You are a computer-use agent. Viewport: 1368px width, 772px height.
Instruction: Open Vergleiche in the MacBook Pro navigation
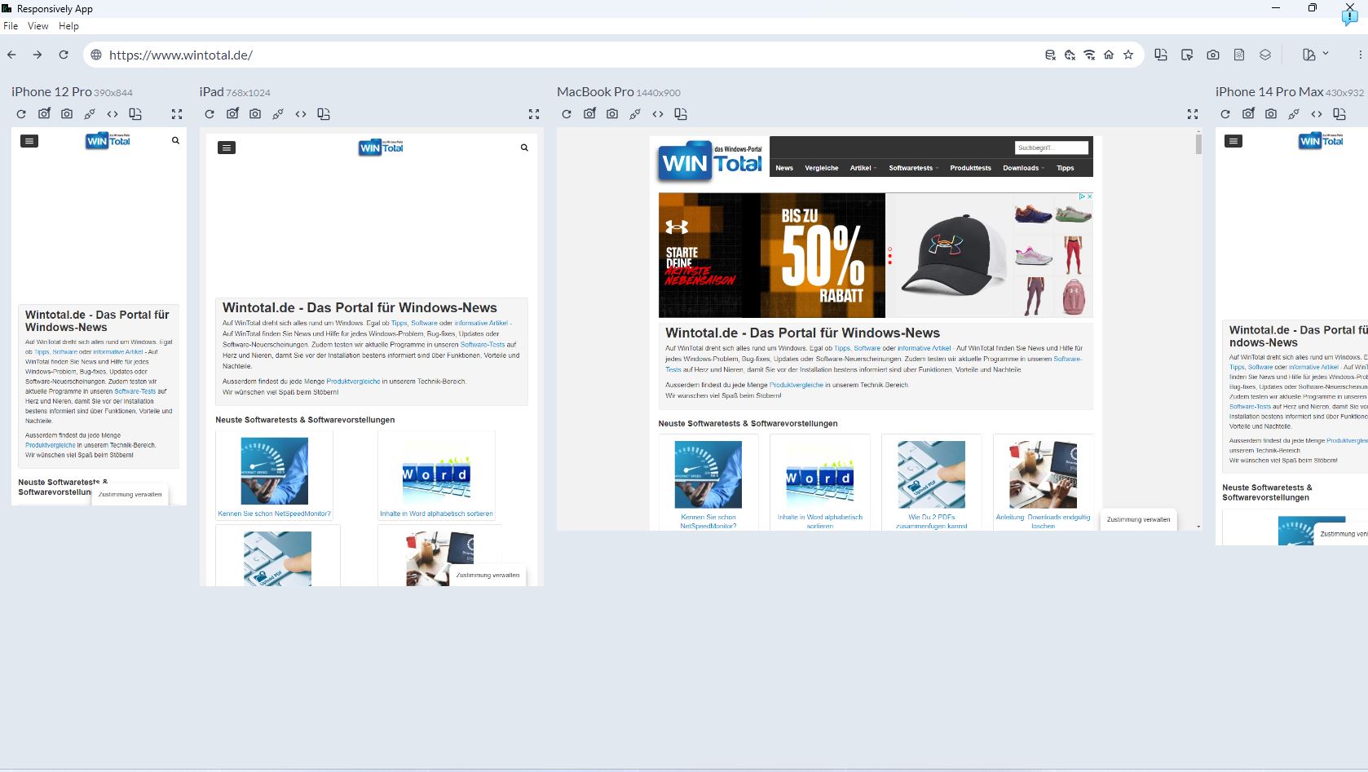click(x=822, y=168)
